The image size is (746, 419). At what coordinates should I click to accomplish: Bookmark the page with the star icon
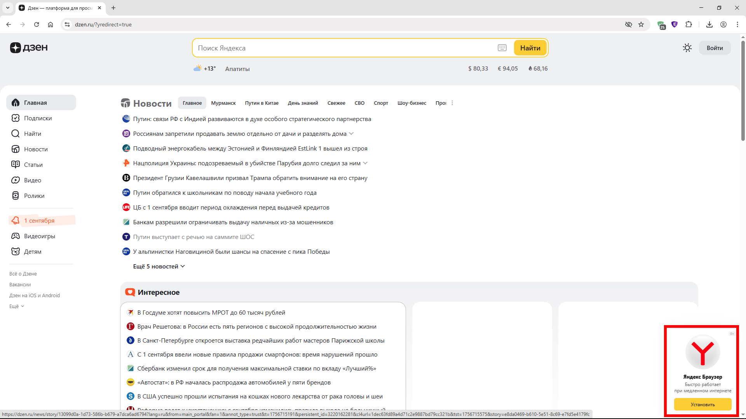[641, 24]
